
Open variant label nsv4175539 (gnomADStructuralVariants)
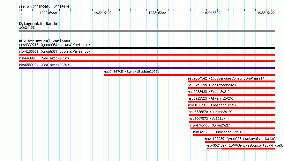[240, 139]
